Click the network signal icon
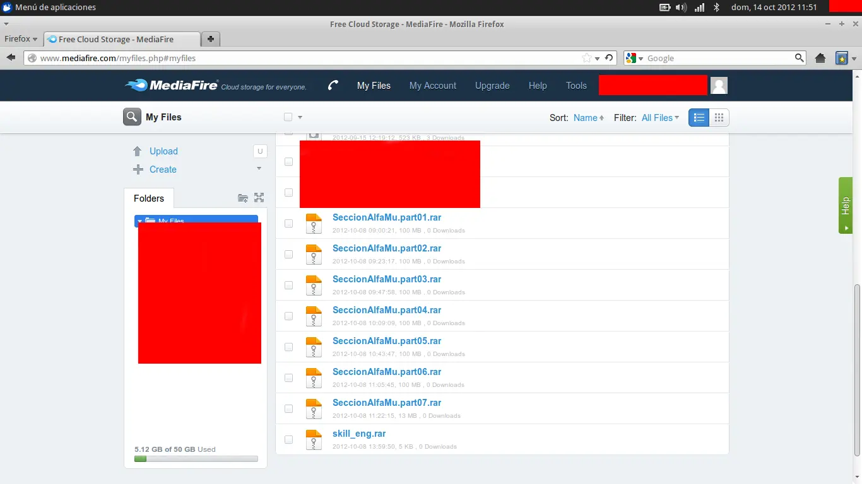Image resolution: width=862 pixels, height=484 pixels. (x=699, y=8)
